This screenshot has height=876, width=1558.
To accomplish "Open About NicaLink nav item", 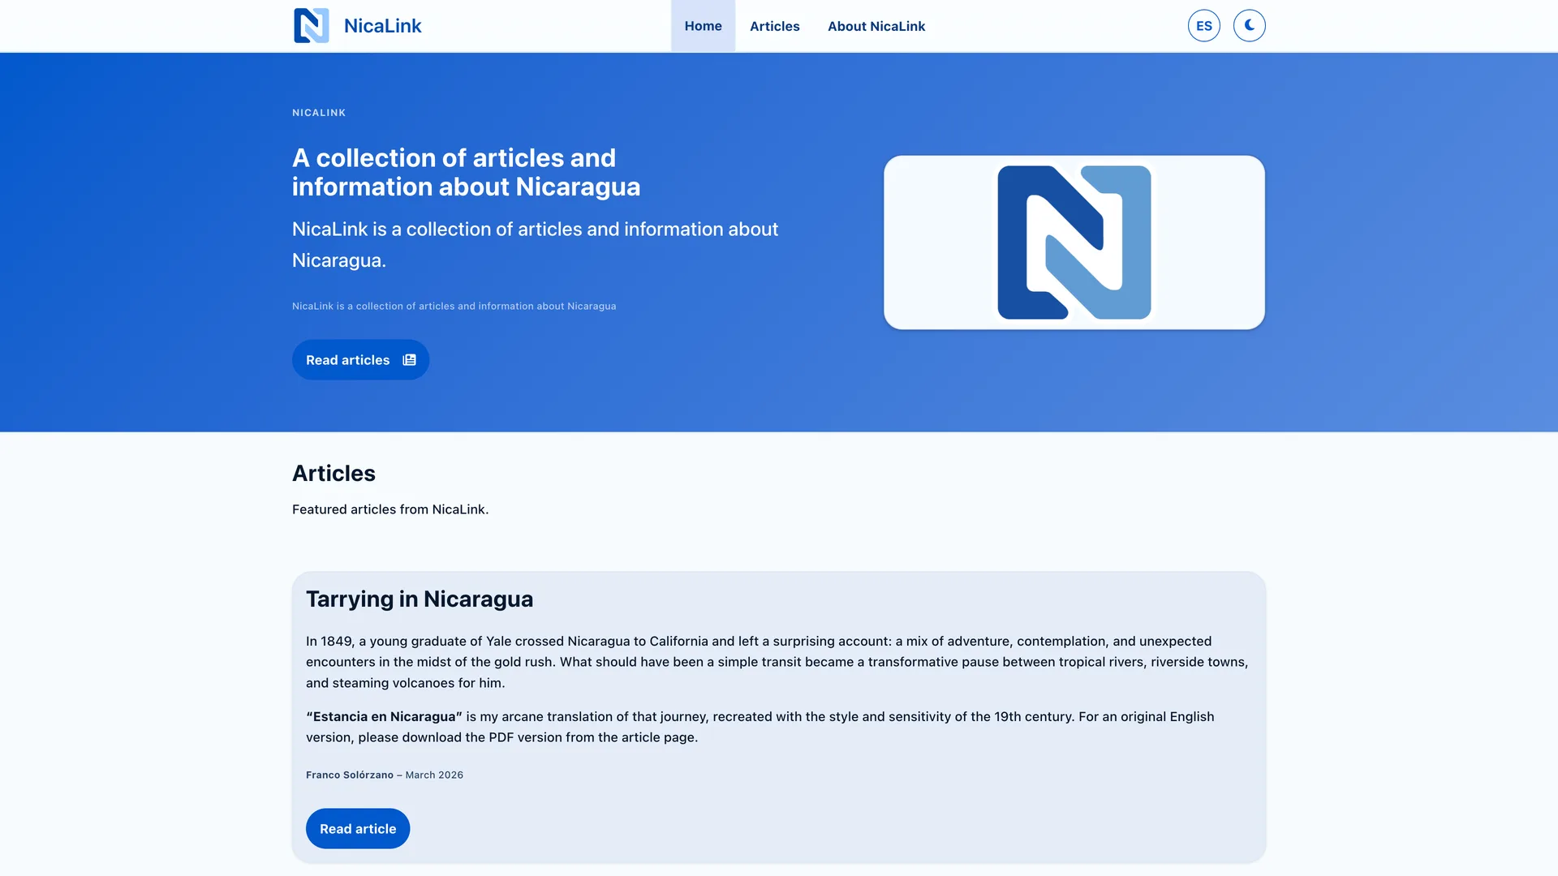I will 876,26.
